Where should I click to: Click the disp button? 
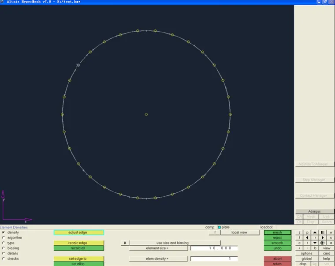(x=303, y=264)
